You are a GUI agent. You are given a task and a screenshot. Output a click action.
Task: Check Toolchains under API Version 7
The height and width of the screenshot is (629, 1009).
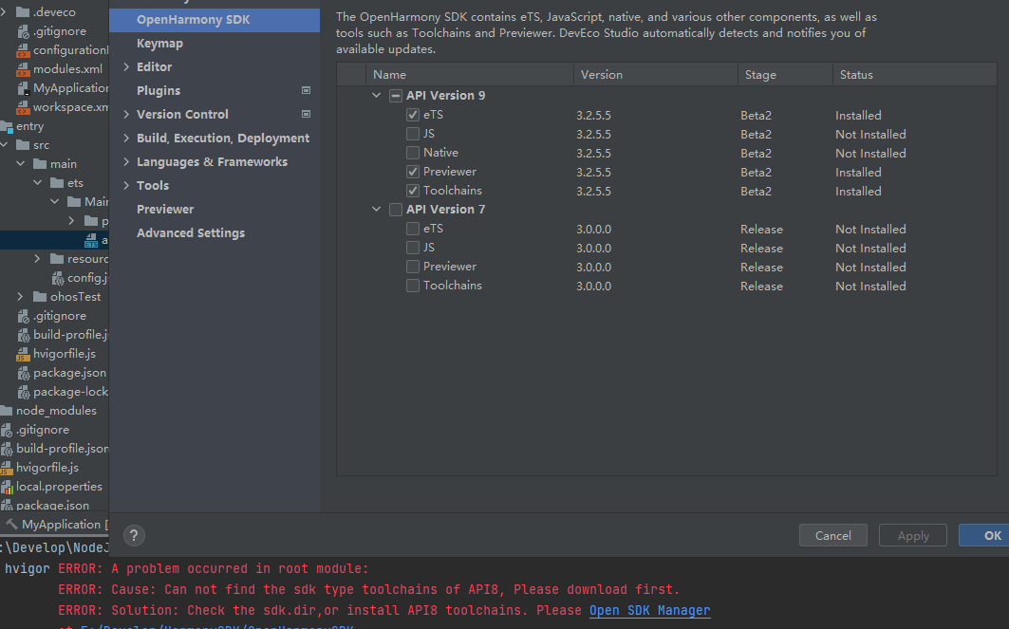coord(413,286)
